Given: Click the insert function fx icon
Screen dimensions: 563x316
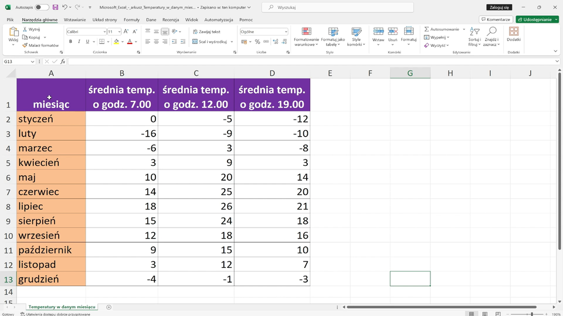Looking at the screenshot, I should [x=62, y=62].
